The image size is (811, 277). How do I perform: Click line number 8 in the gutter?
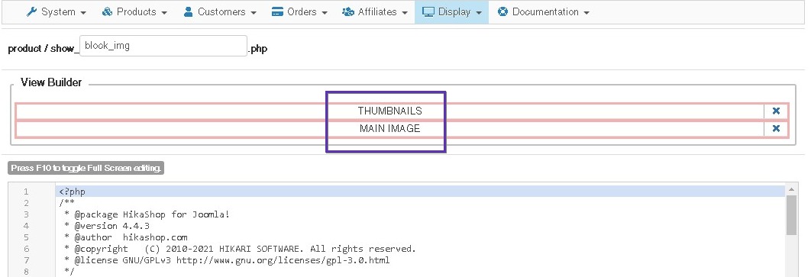pos(26,272)
